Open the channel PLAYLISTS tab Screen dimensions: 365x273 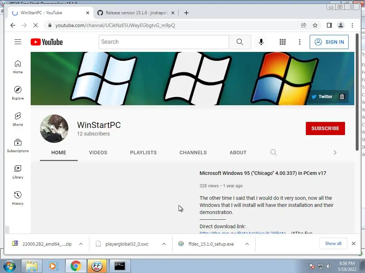pos(143,152)
